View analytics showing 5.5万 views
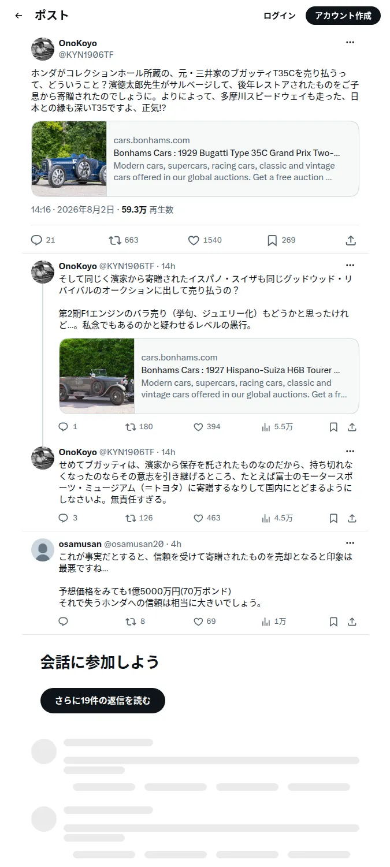Image resolution: width=390 pixels, height=867 pixels. (277, 427)
